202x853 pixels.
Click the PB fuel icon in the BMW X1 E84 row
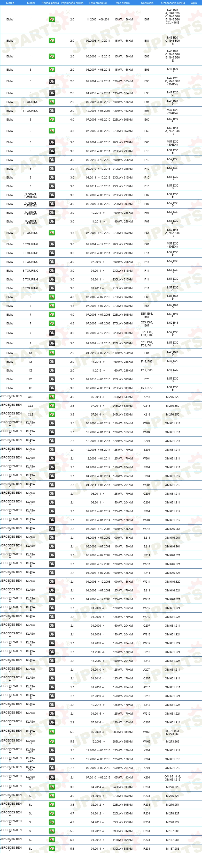[52, 353]
